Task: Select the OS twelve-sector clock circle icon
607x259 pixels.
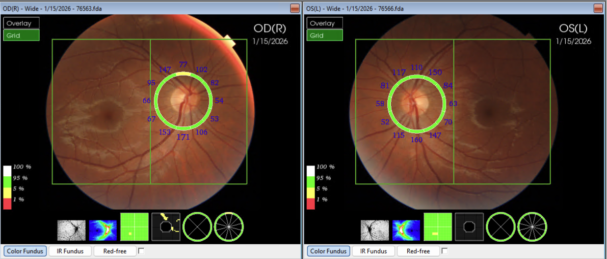Action: point(532,226)
